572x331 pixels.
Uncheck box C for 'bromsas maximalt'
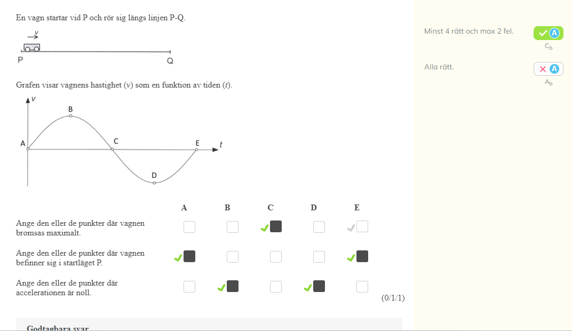click(x=276, y=227)
